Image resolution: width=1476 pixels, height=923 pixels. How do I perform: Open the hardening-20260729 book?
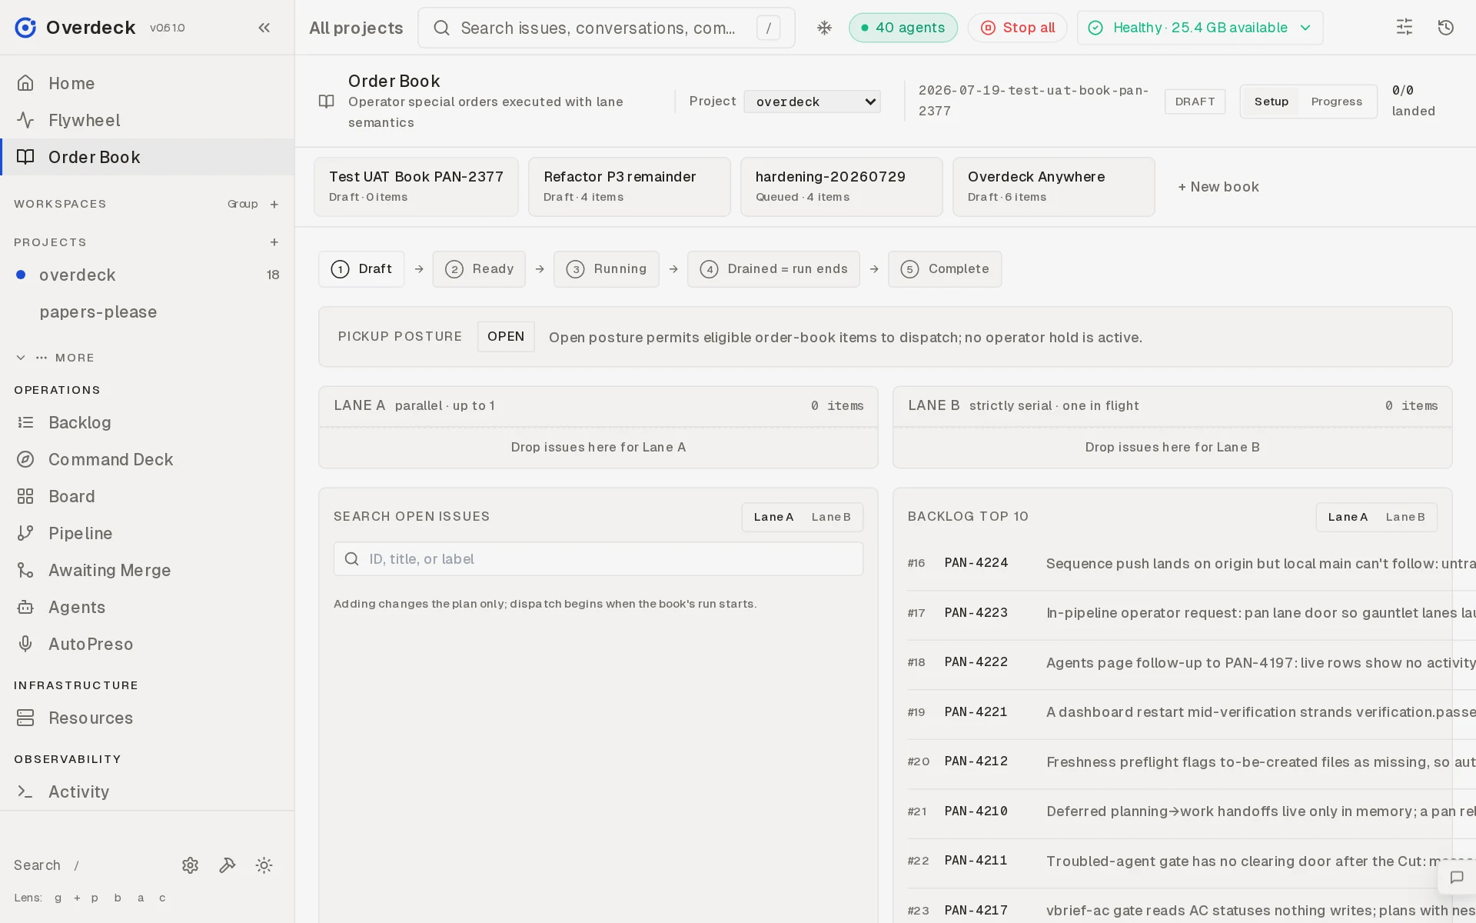(x=841, y=187)
